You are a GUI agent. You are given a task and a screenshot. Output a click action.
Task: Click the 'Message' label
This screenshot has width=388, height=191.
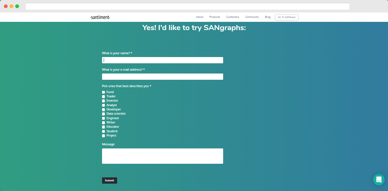point(108,144)
